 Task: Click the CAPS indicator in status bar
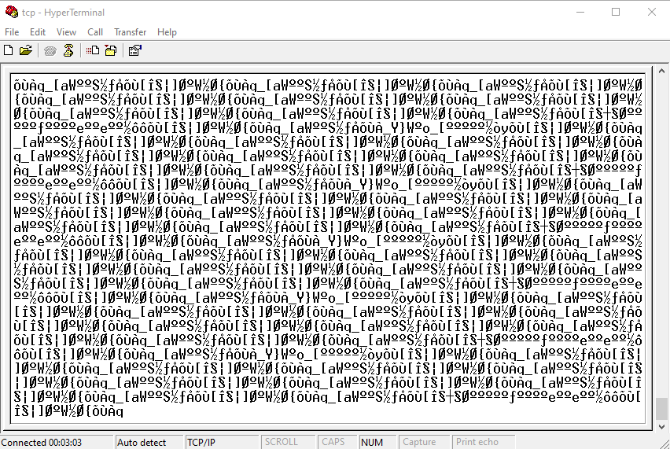(337, 442)
